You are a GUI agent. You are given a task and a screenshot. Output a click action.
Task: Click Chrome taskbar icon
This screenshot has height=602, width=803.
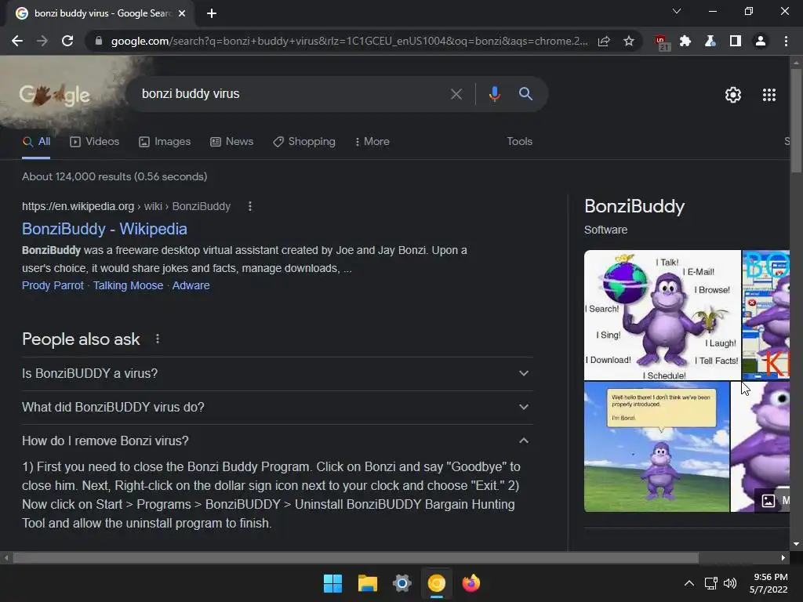point(436,583)
